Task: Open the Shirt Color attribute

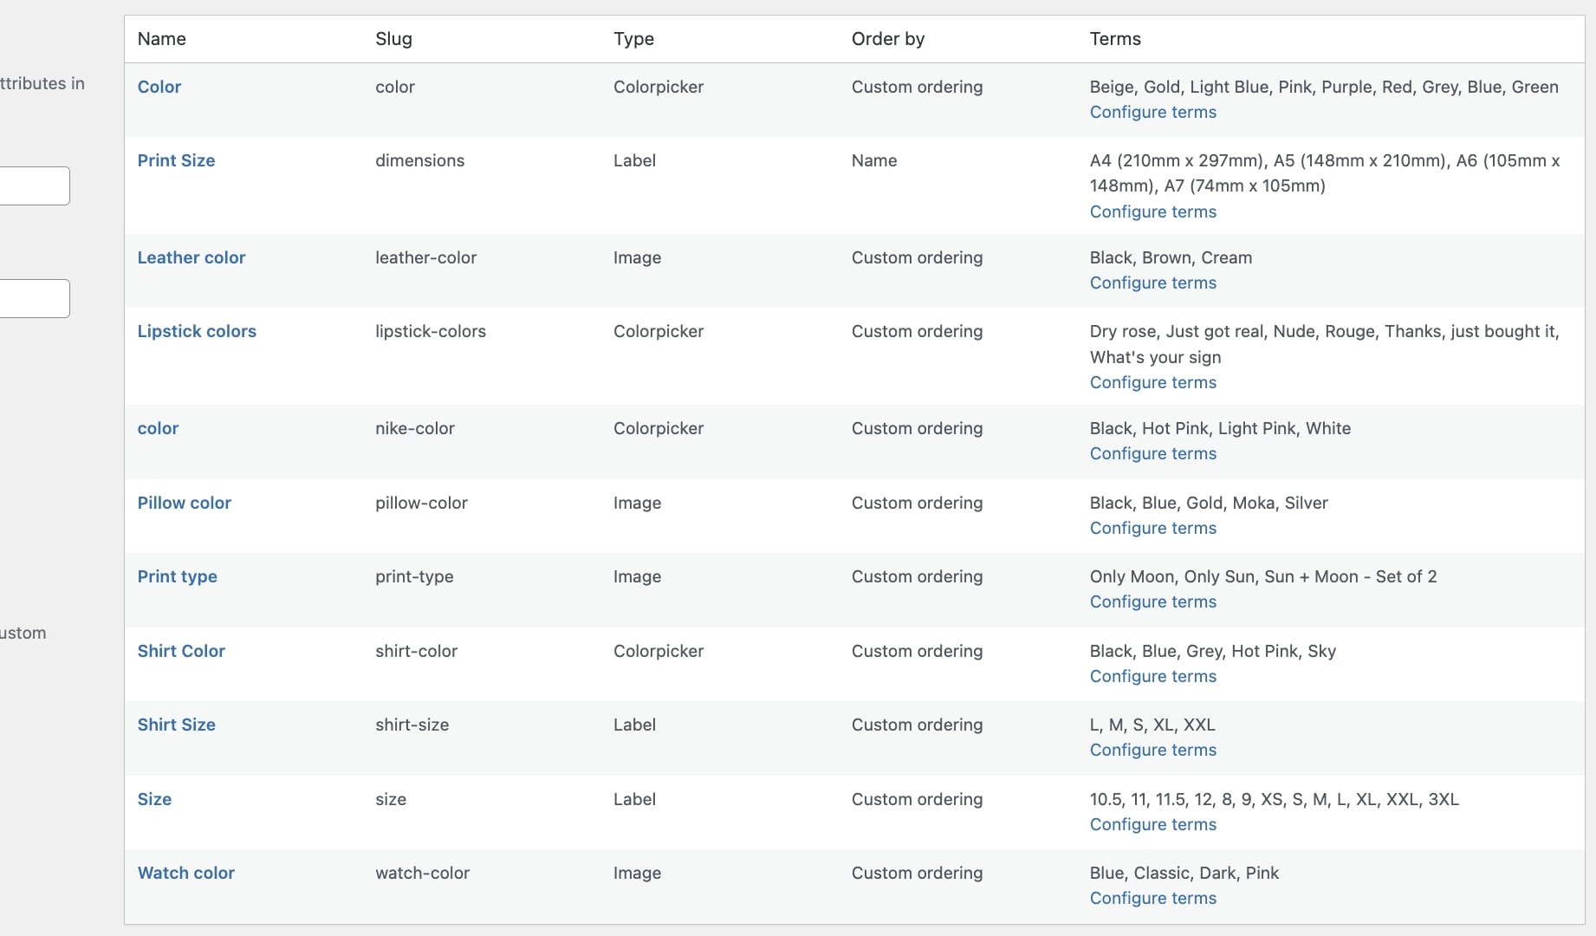Action: click(x=181, y=651)
